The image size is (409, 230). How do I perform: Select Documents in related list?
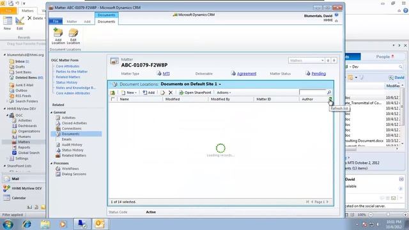(70, 134)
